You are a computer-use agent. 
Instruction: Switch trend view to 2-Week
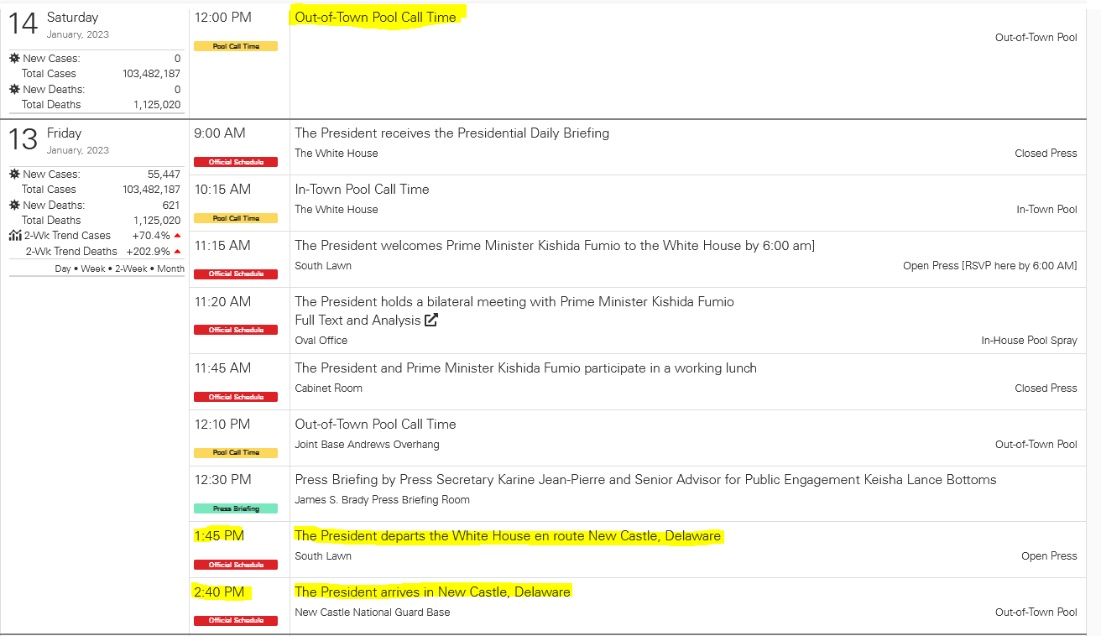click(130, 268)
